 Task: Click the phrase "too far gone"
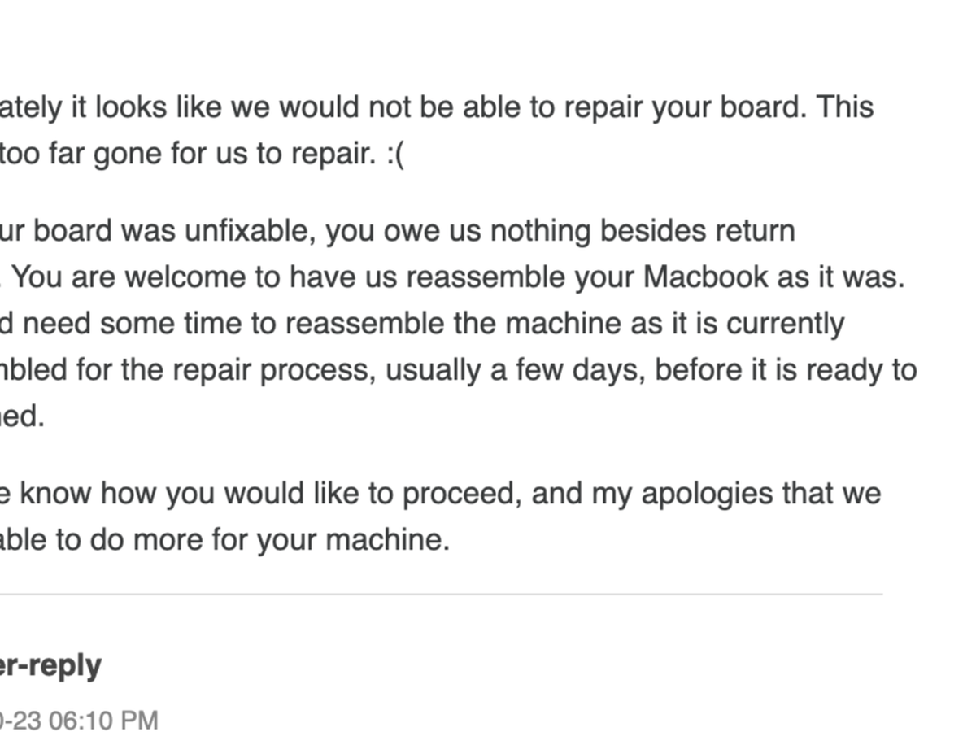[83, 154]
